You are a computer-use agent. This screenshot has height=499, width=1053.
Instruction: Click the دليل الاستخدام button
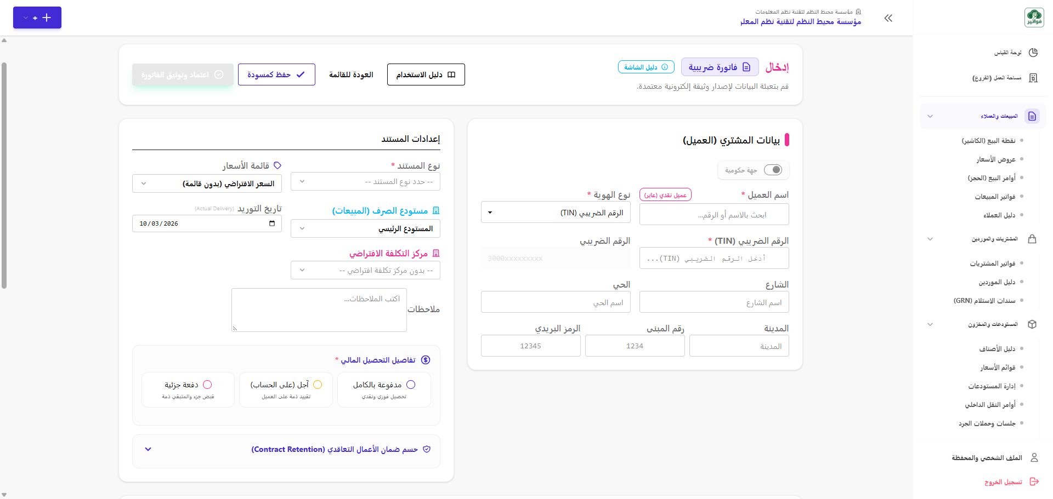[x=426, y=74]
